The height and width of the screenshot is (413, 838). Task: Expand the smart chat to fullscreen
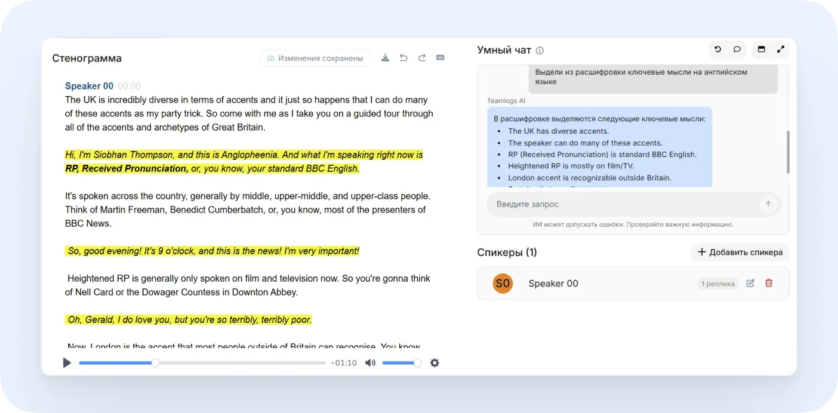pyautogui.click(x=781, y=50)
